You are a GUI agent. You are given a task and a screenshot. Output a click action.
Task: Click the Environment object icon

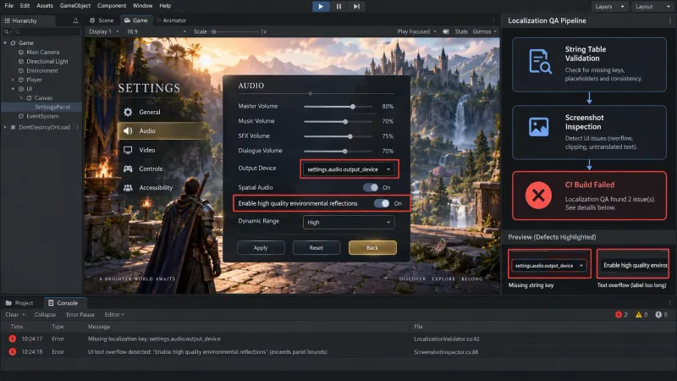(20, 70)
